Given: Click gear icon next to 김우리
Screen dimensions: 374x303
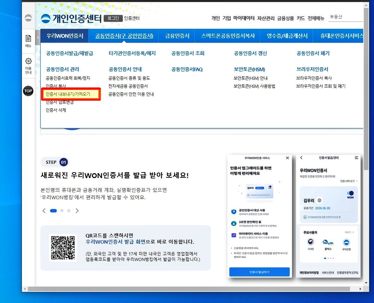Looking at the screenshot, I should click(x=320, y=200).
